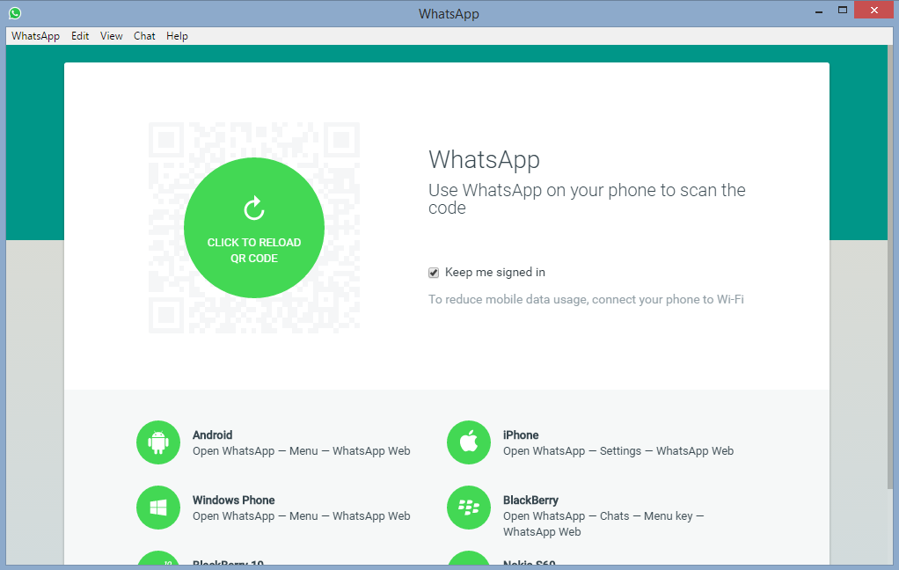Image resolution: width=899 pixels, height=570 pixels.
Task: Click 'Use WhatsApp on your phone' instruction text
Action: point(587,199)
